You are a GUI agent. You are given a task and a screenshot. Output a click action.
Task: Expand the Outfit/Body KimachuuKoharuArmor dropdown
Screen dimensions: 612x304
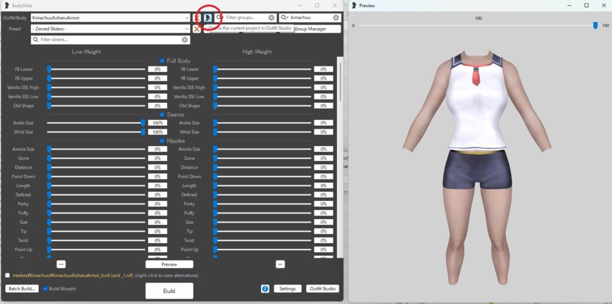(x=188, y=18)
